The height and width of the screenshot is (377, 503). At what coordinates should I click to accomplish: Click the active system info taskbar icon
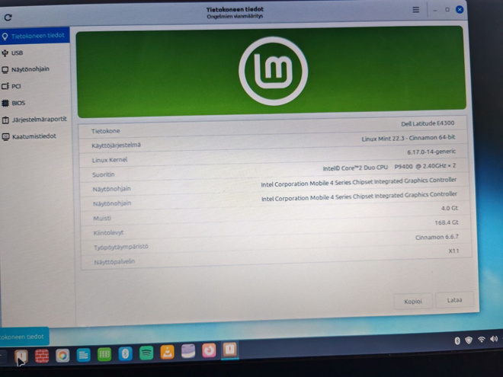point(229,350)
